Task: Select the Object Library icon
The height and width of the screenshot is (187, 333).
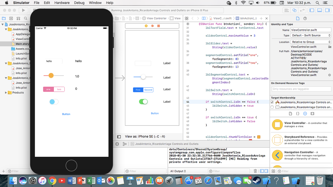Action: (x=305, y=113)
